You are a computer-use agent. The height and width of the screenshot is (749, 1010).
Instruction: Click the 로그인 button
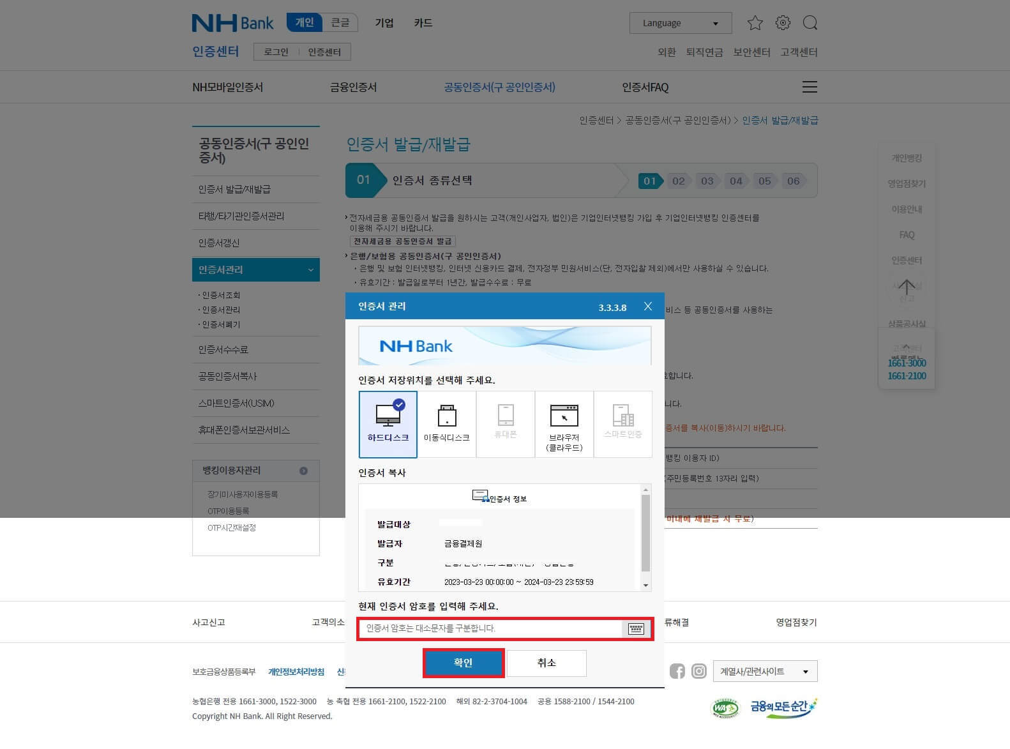[276, 52]
